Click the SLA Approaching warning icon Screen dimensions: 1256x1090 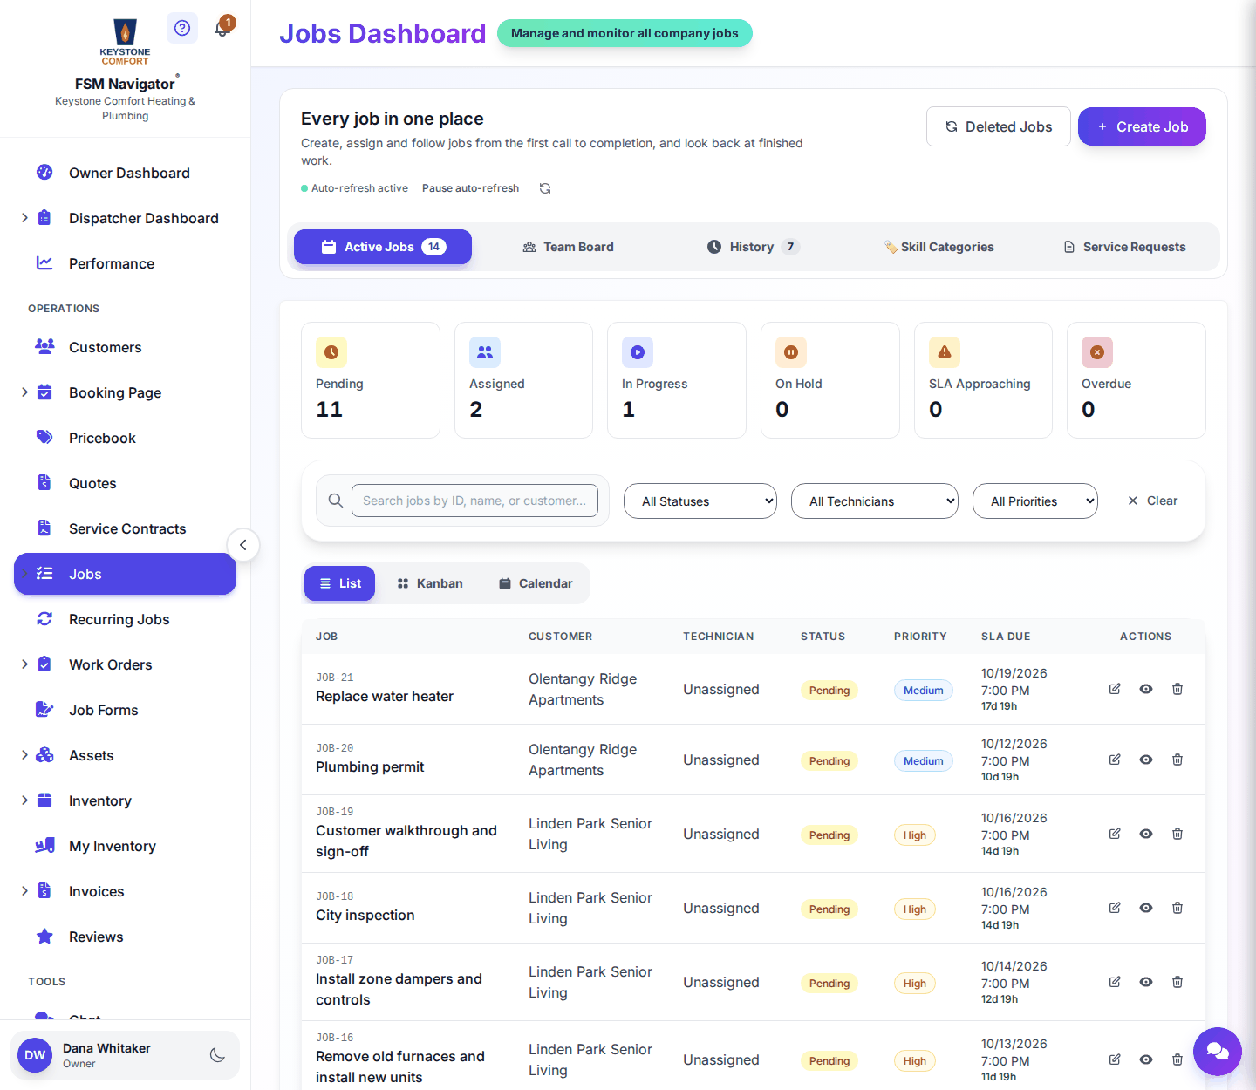click(945, 352)
